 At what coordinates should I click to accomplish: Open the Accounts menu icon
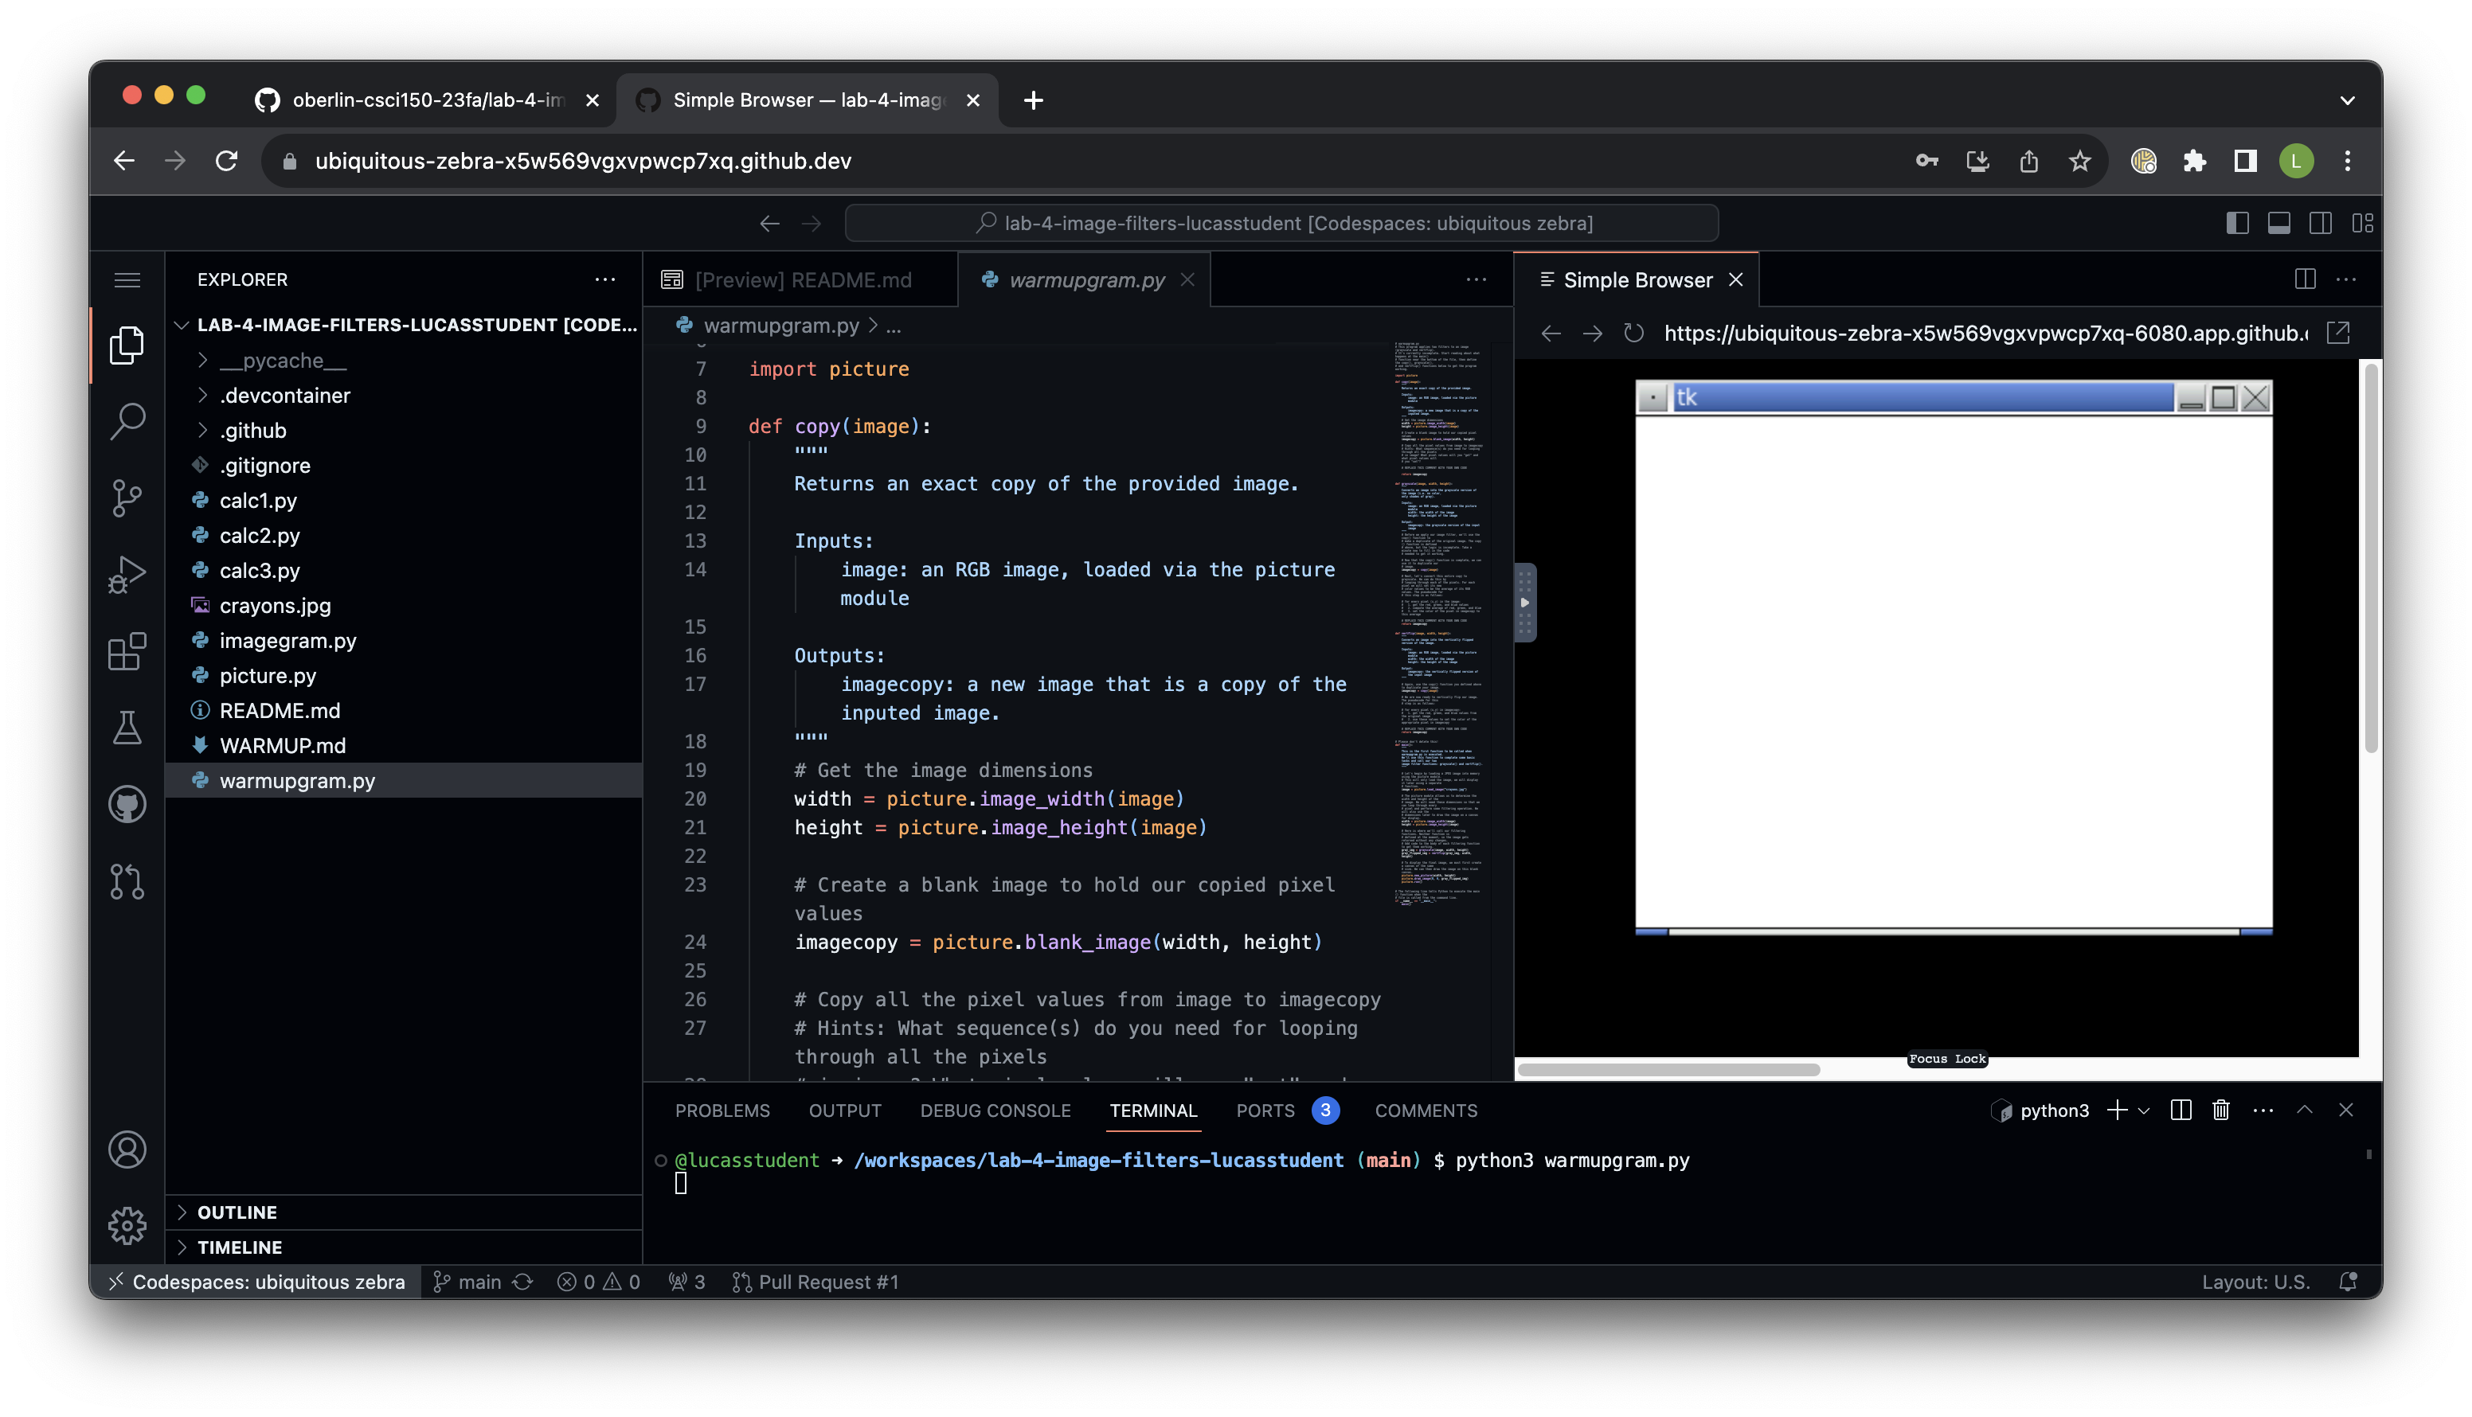pyautogui.click(x=127, y=1150)
